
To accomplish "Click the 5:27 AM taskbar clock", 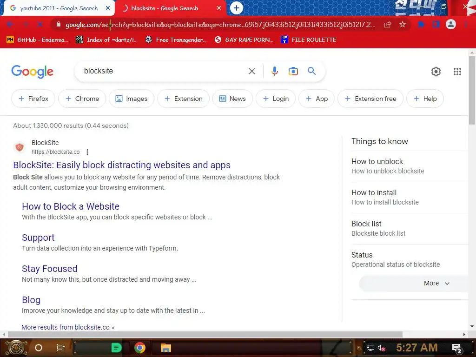I will point(416,348).
